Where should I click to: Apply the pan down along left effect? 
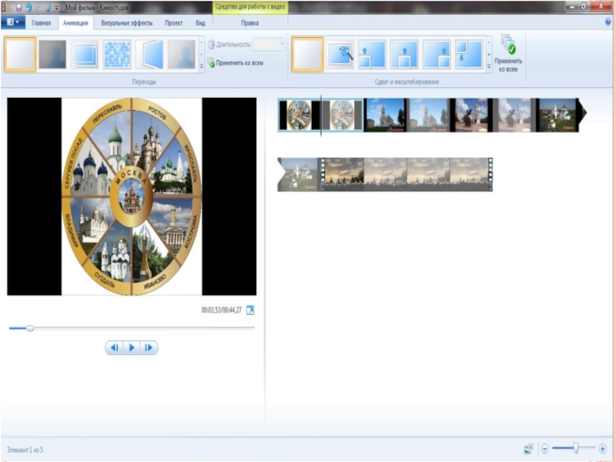coord(469,54)
